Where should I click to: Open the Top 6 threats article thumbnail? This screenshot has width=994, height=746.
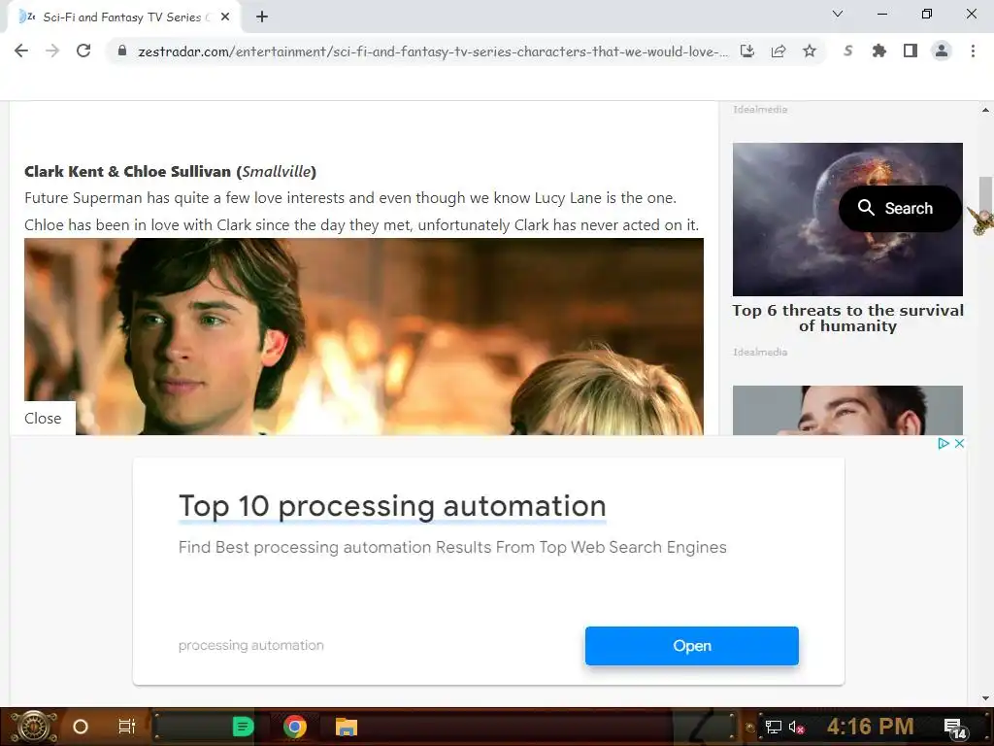coord(847,219)
